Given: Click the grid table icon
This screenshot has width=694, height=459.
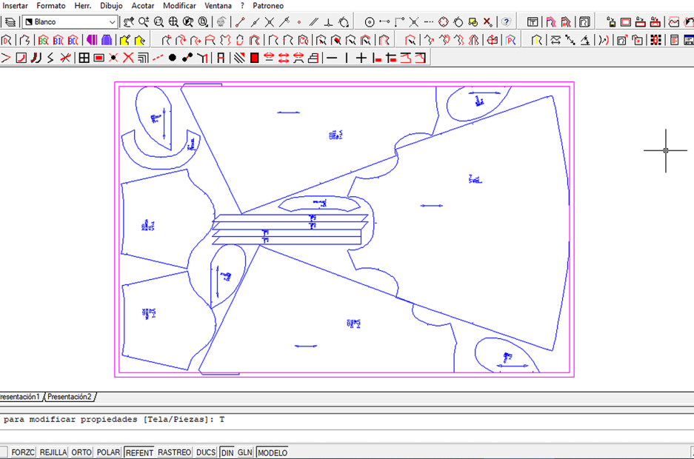Looking at the screenshot, I should pos(84,58).
